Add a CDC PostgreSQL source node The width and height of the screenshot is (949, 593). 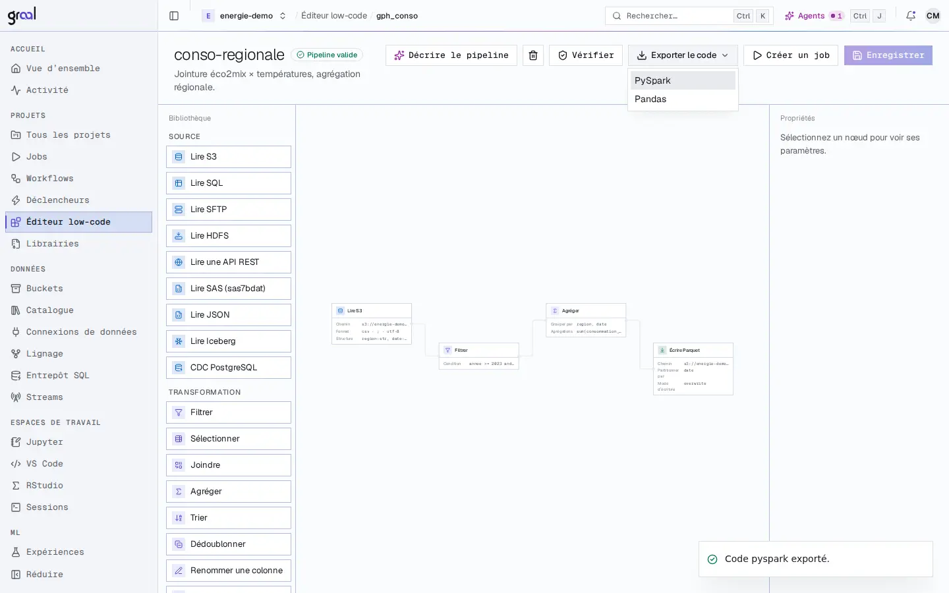pos(229,368)
